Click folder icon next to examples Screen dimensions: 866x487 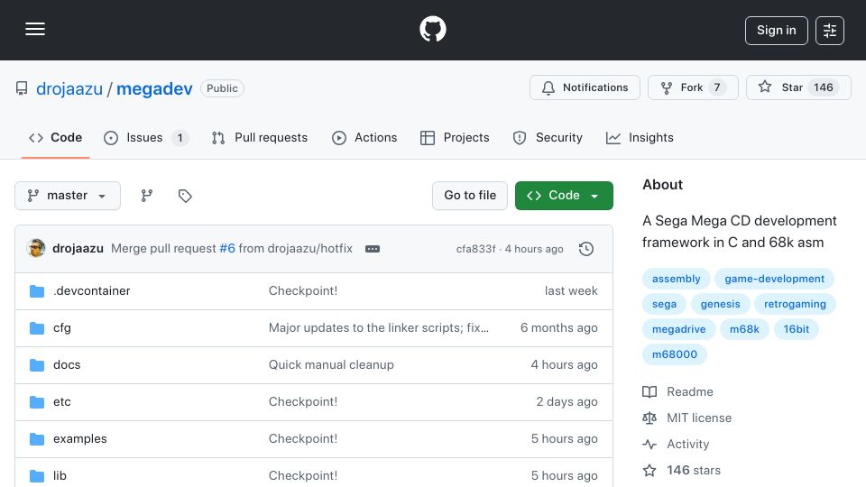coord(37,439)
